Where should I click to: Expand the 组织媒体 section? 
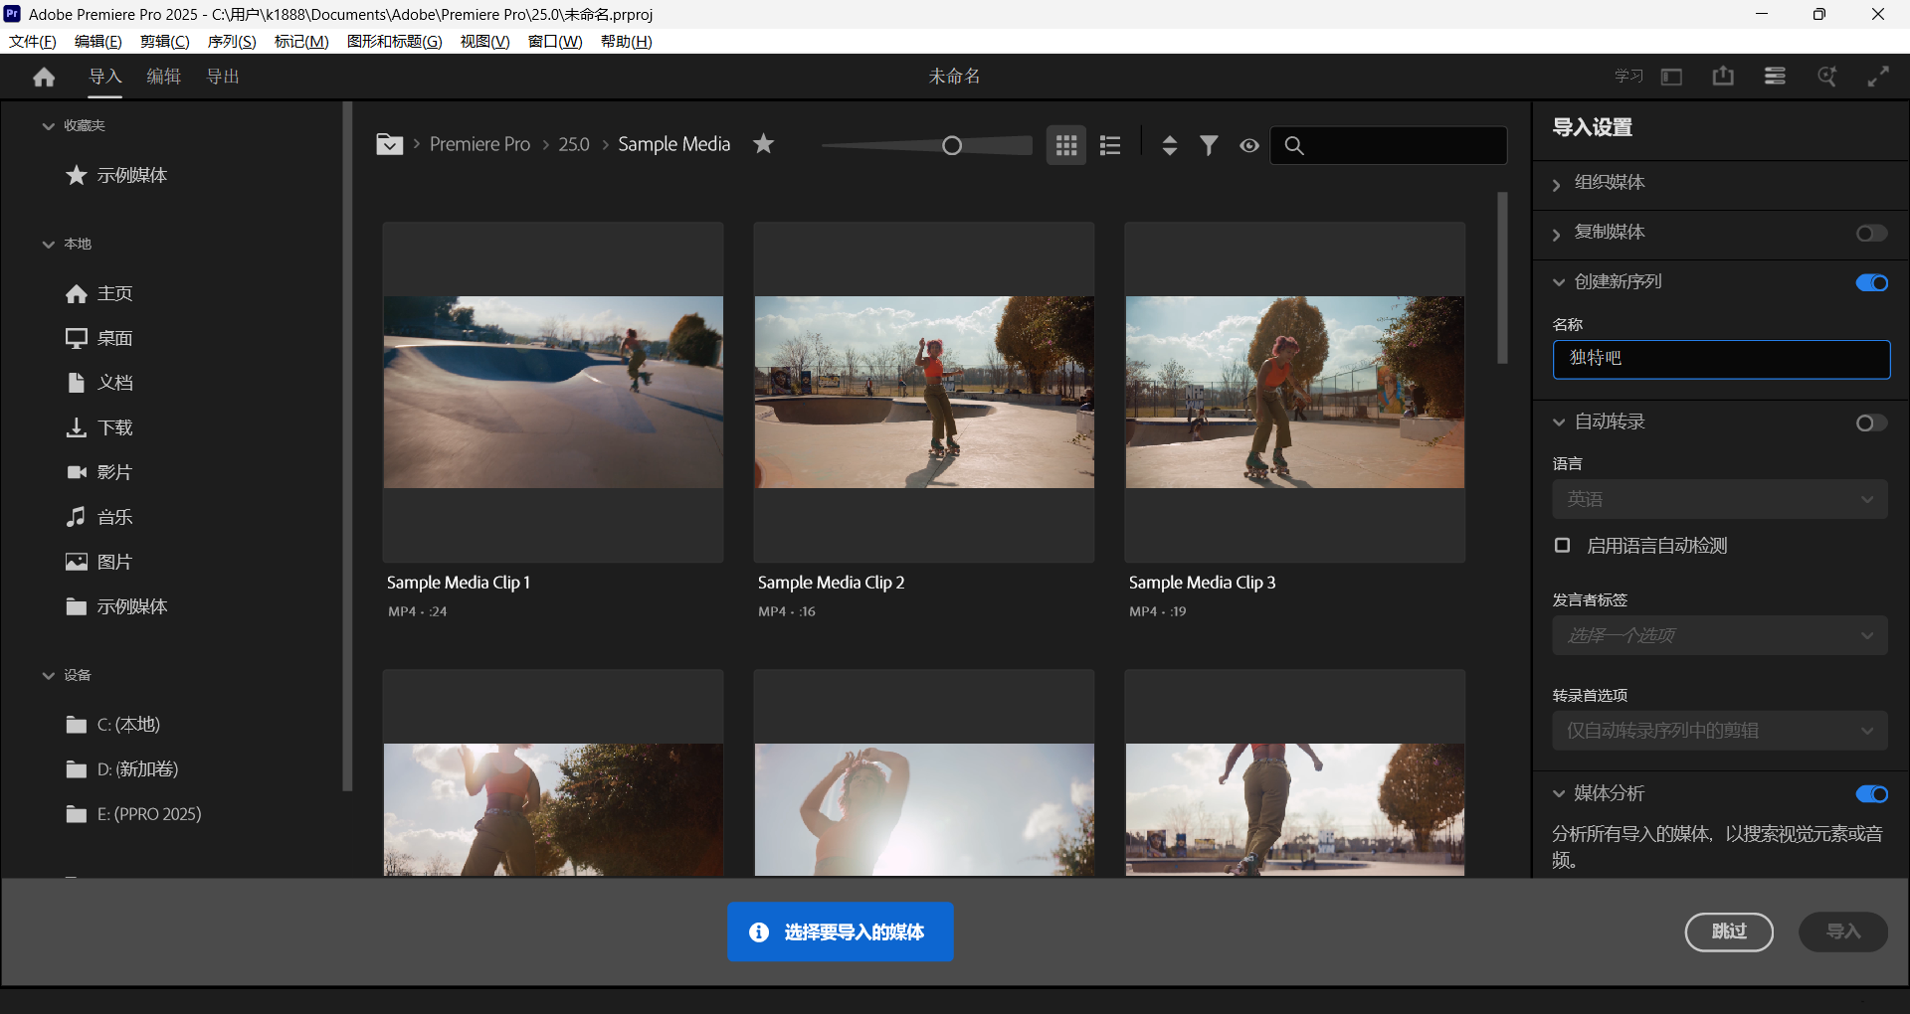1557,183
